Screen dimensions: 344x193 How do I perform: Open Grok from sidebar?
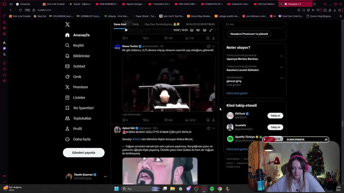(73, 77)
